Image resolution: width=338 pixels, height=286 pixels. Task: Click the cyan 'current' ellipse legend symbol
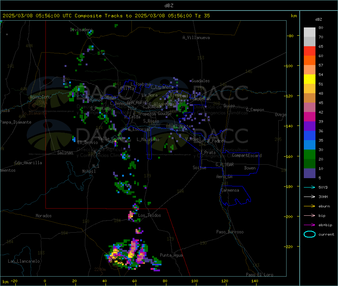point(309,234)
